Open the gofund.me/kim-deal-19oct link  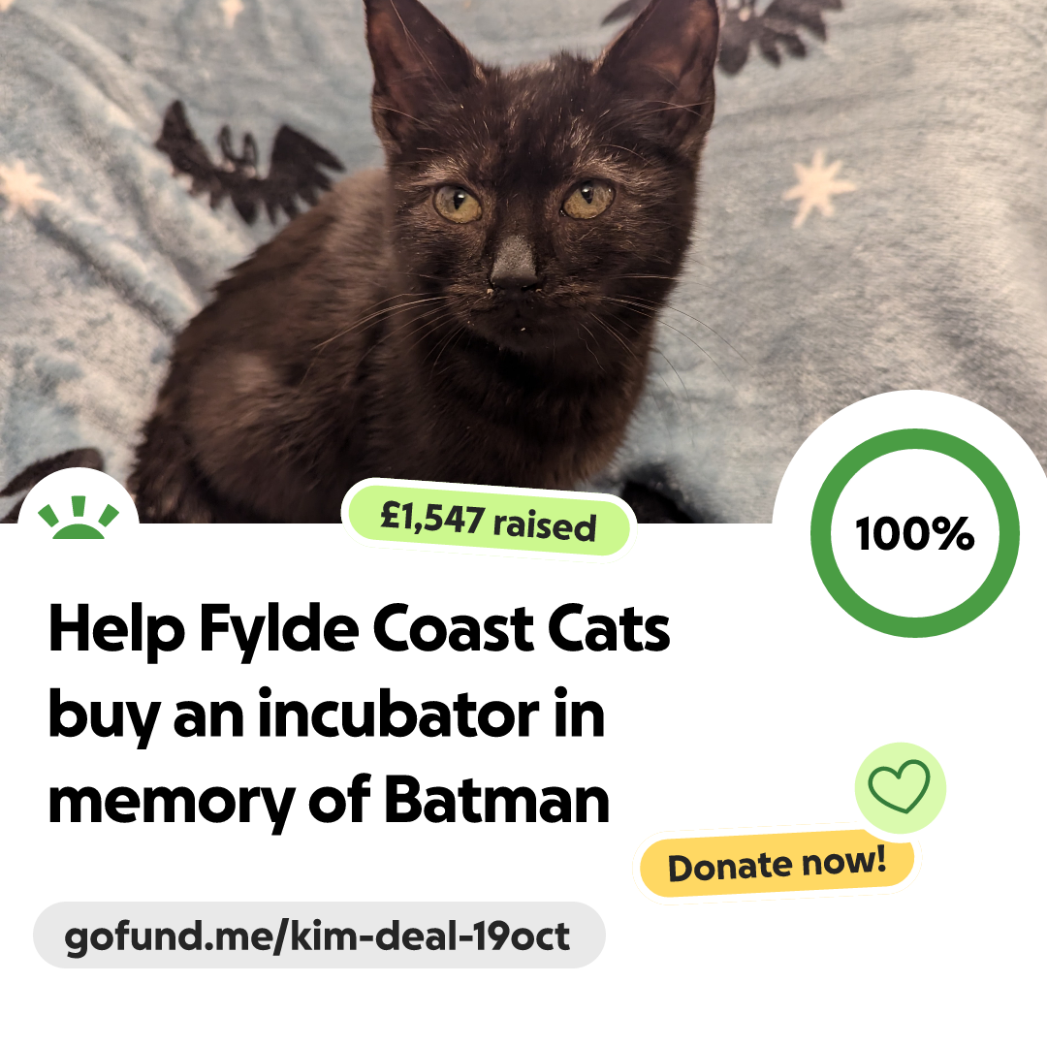coord(319,936)
